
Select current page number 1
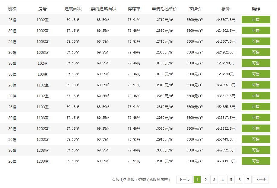(197, 180)
